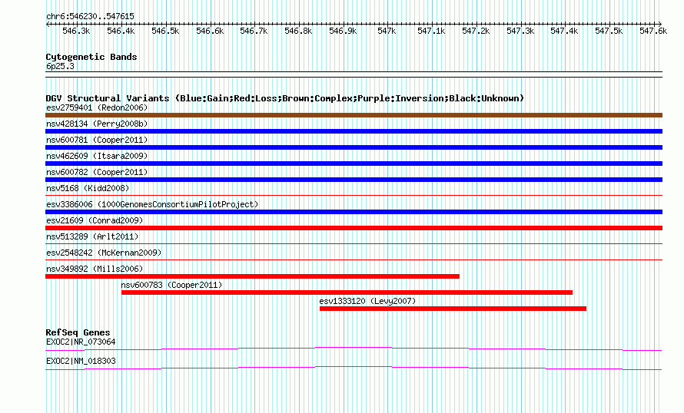Viewport: 684px width, 413px height.
Task: Click the 547.2k ruler tick label
Action: tap(476, 31)
